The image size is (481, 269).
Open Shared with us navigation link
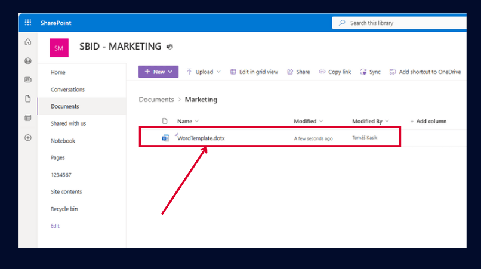tap(68, 123)
